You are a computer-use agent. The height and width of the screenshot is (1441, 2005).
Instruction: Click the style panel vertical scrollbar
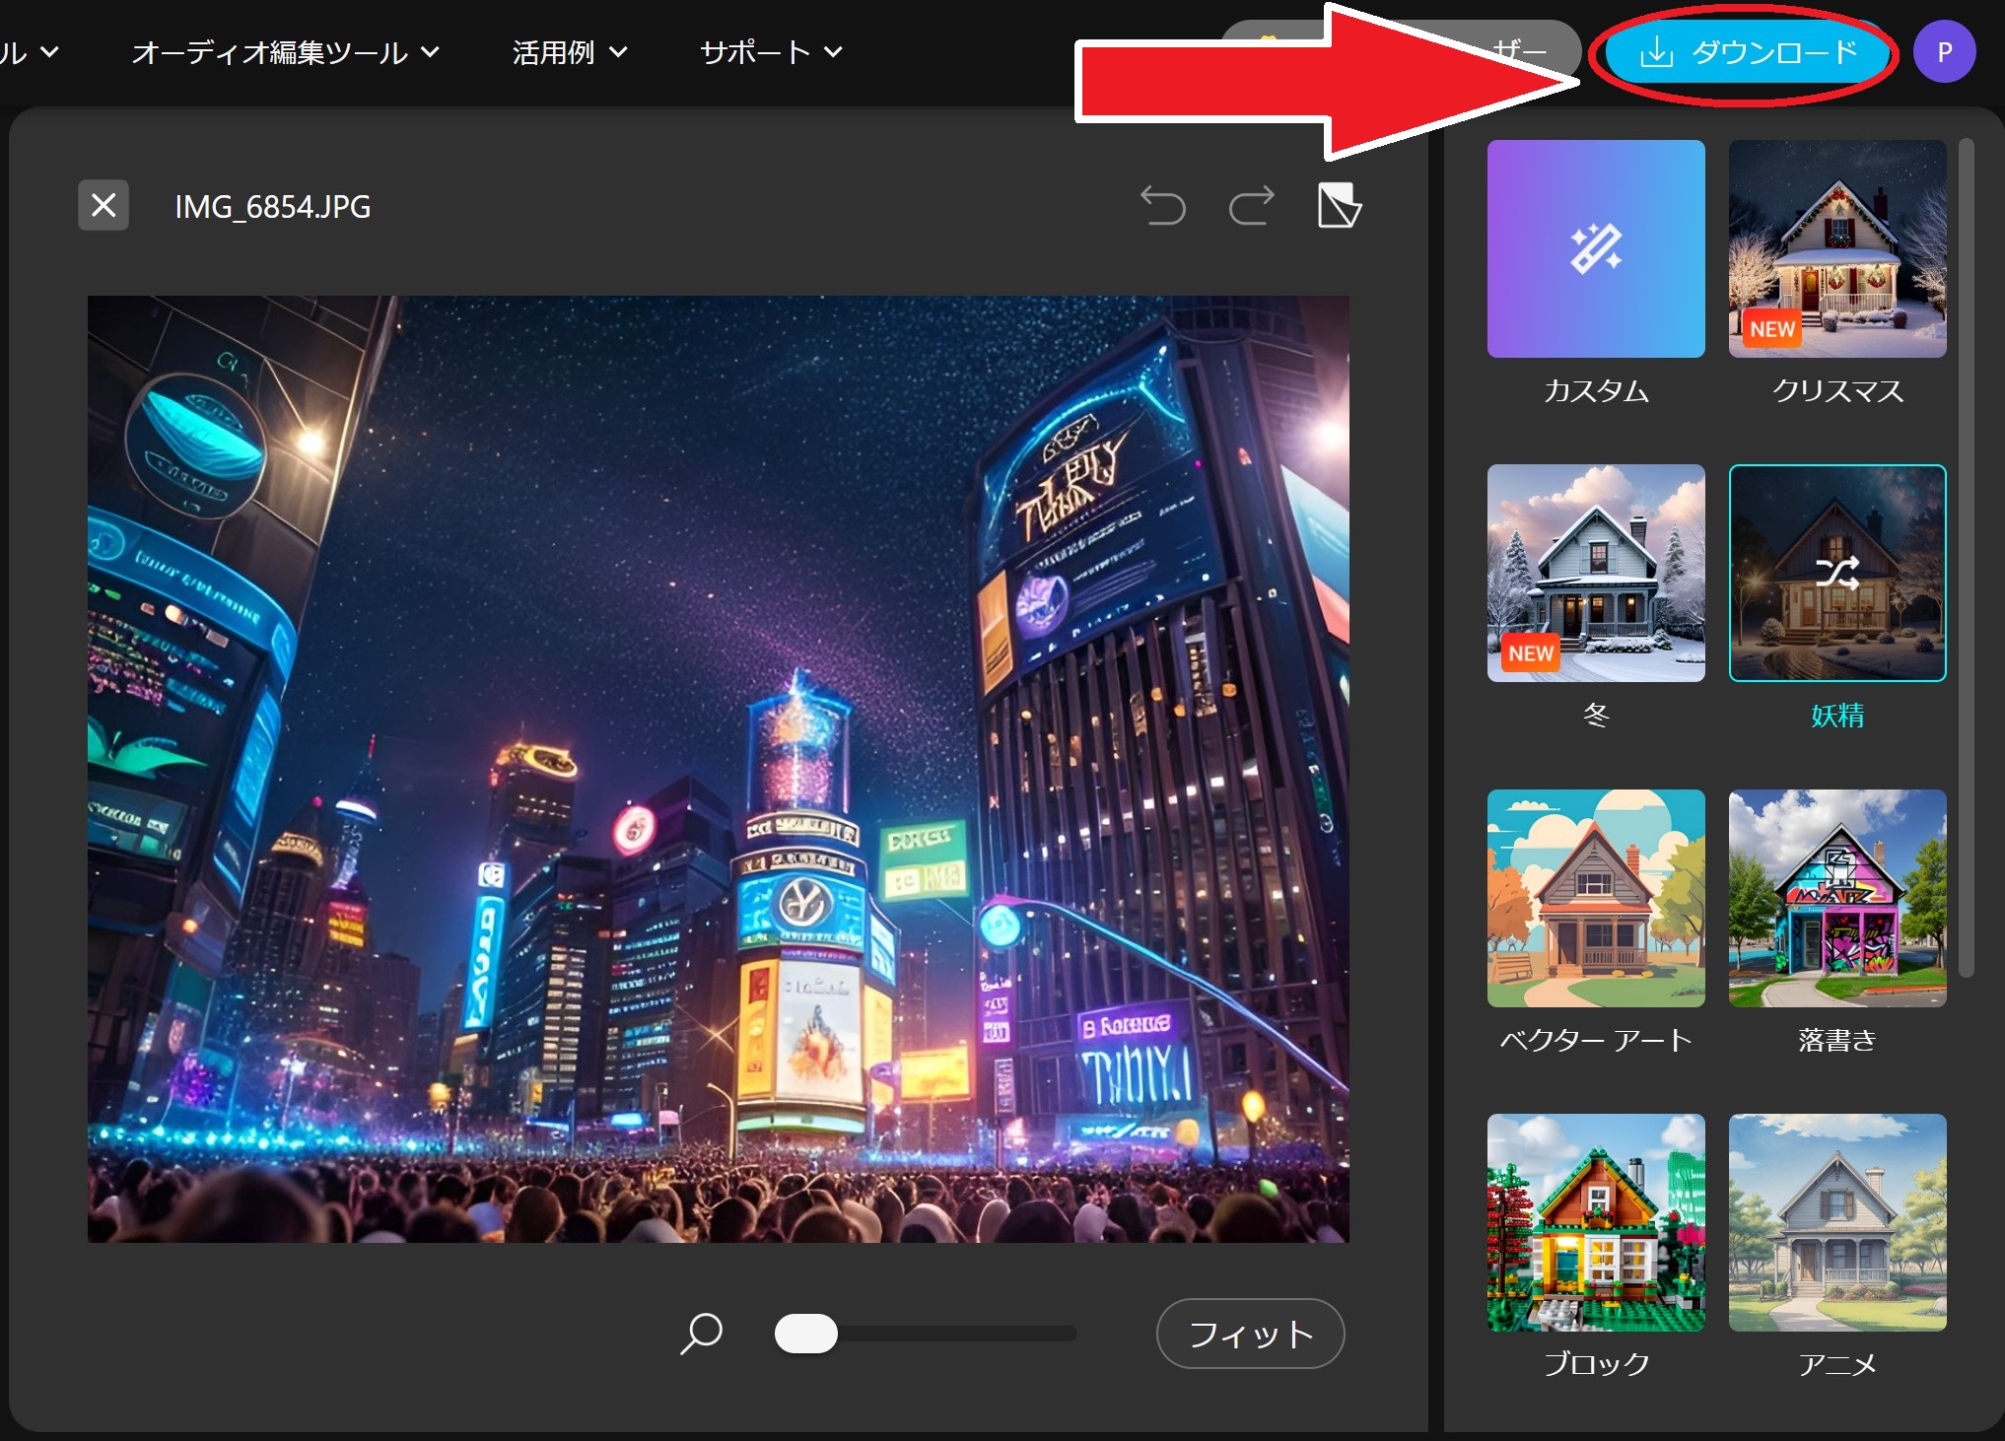pyautogui.click(x=1966, y=557)
